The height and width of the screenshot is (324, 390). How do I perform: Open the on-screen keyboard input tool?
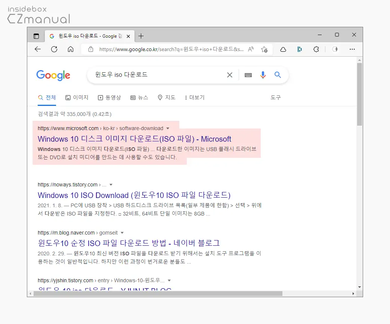(248, 75)
